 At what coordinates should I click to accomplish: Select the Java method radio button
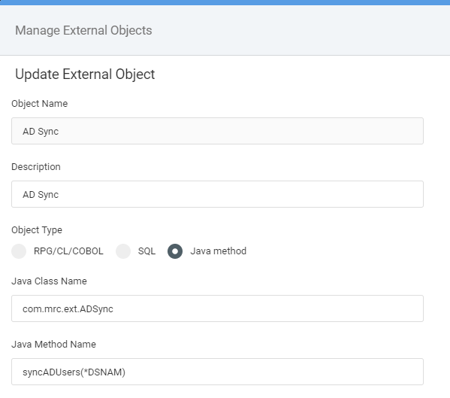pyautogui.click(x=175, y=251)
